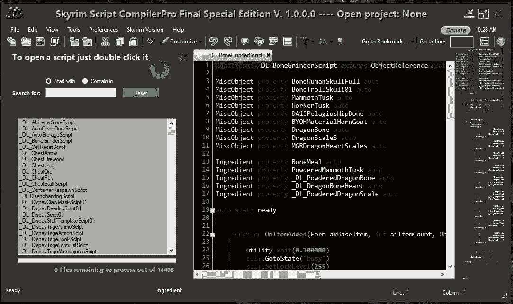Click the editor vertical scrollbar thumb

[450, 95]
